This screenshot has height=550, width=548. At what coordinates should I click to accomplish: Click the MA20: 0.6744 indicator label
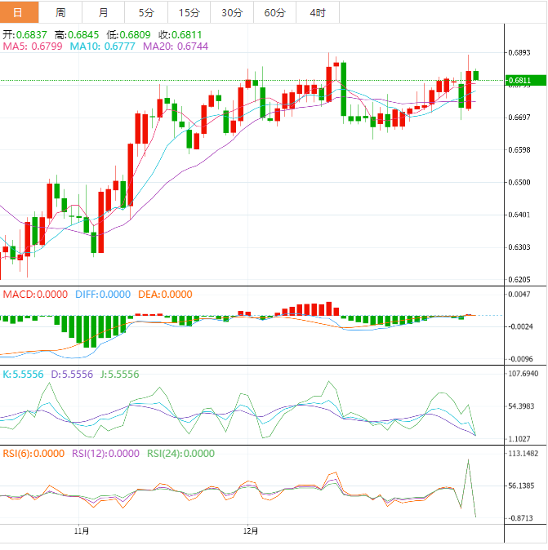tap(176, 47)
